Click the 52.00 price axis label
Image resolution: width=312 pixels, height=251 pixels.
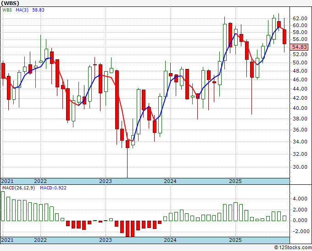pyautogui.click(x=300, y=54)
